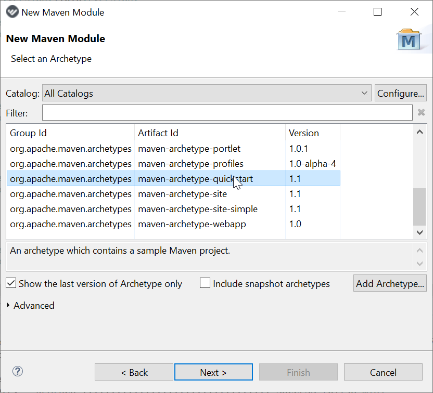Go back with the < Back button
This screenshot has width=433, height=393.
pos(134,372)
